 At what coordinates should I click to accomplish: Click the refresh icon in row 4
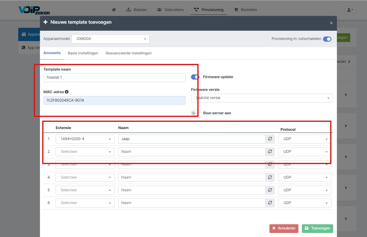(270, 177)
